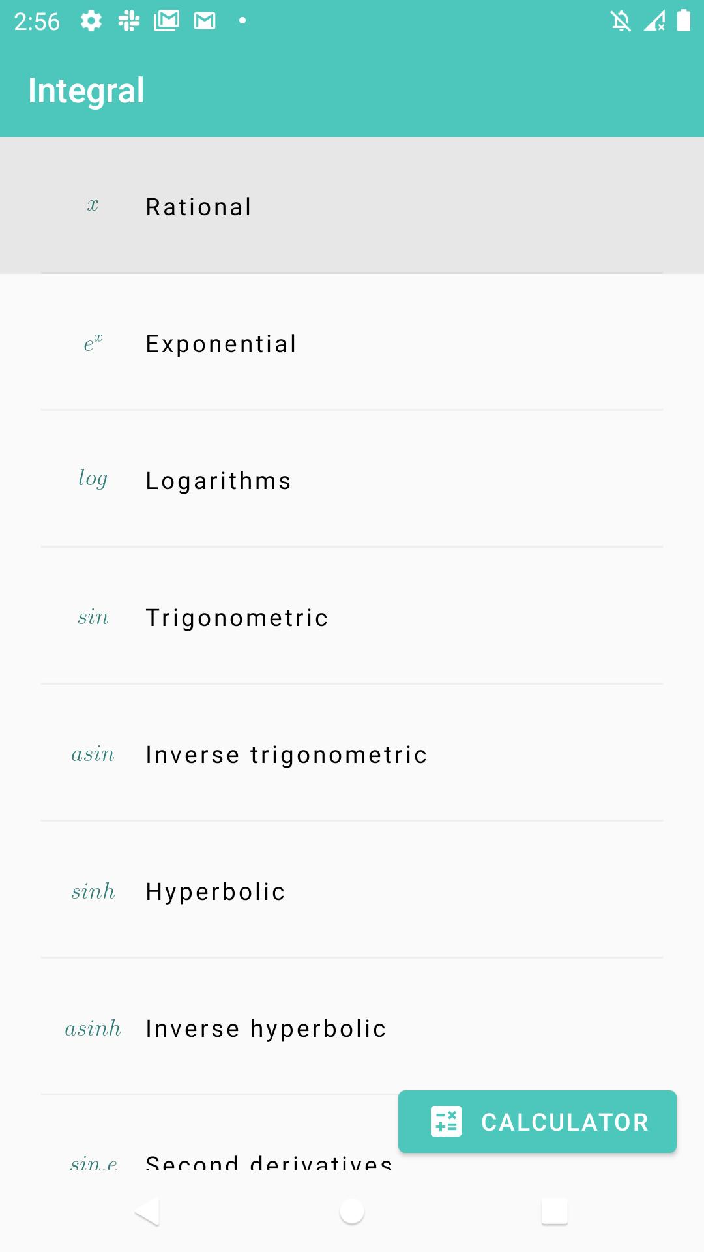The image size is (704, 1252).
Task: Tap the x icon beside Rational
Action: pos(93,206)
